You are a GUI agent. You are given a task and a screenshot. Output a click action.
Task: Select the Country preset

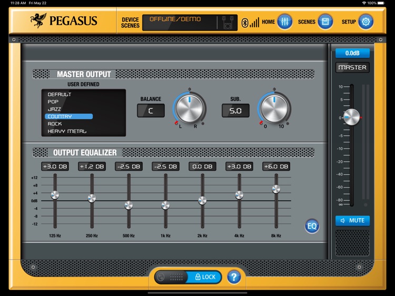pos(69,116)
